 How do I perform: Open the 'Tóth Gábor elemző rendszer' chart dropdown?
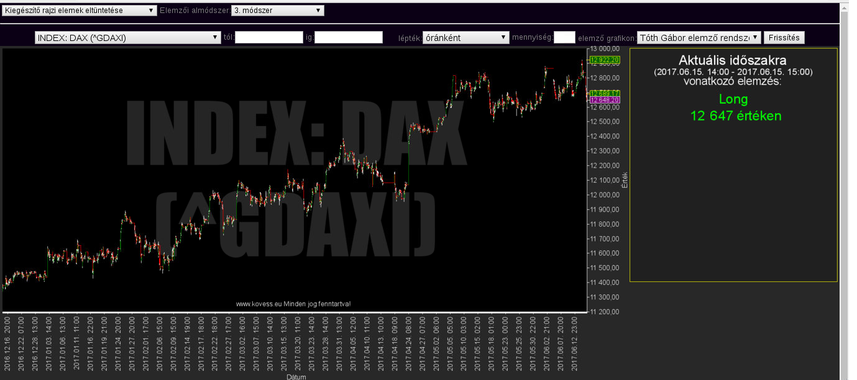click(699, 38)
